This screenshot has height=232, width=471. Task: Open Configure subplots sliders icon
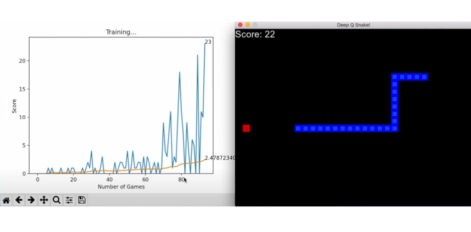[x=69, y=200]
